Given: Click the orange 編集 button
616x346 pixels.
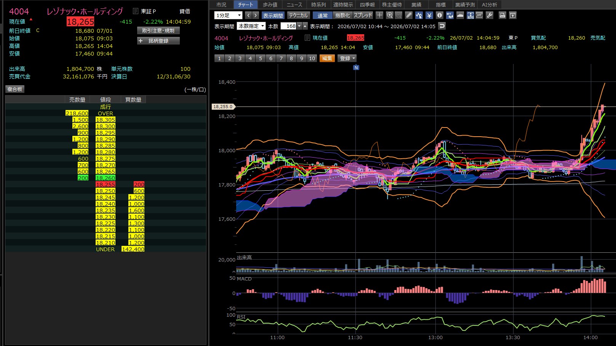Looking at the screenshot, I should coord(327,58).
